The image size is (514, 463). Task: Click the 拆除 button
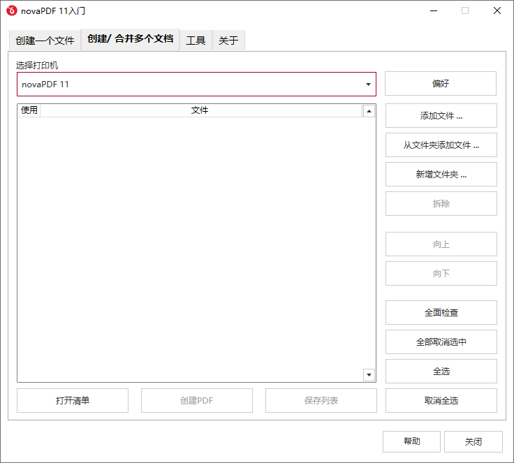tap(441, 204)
